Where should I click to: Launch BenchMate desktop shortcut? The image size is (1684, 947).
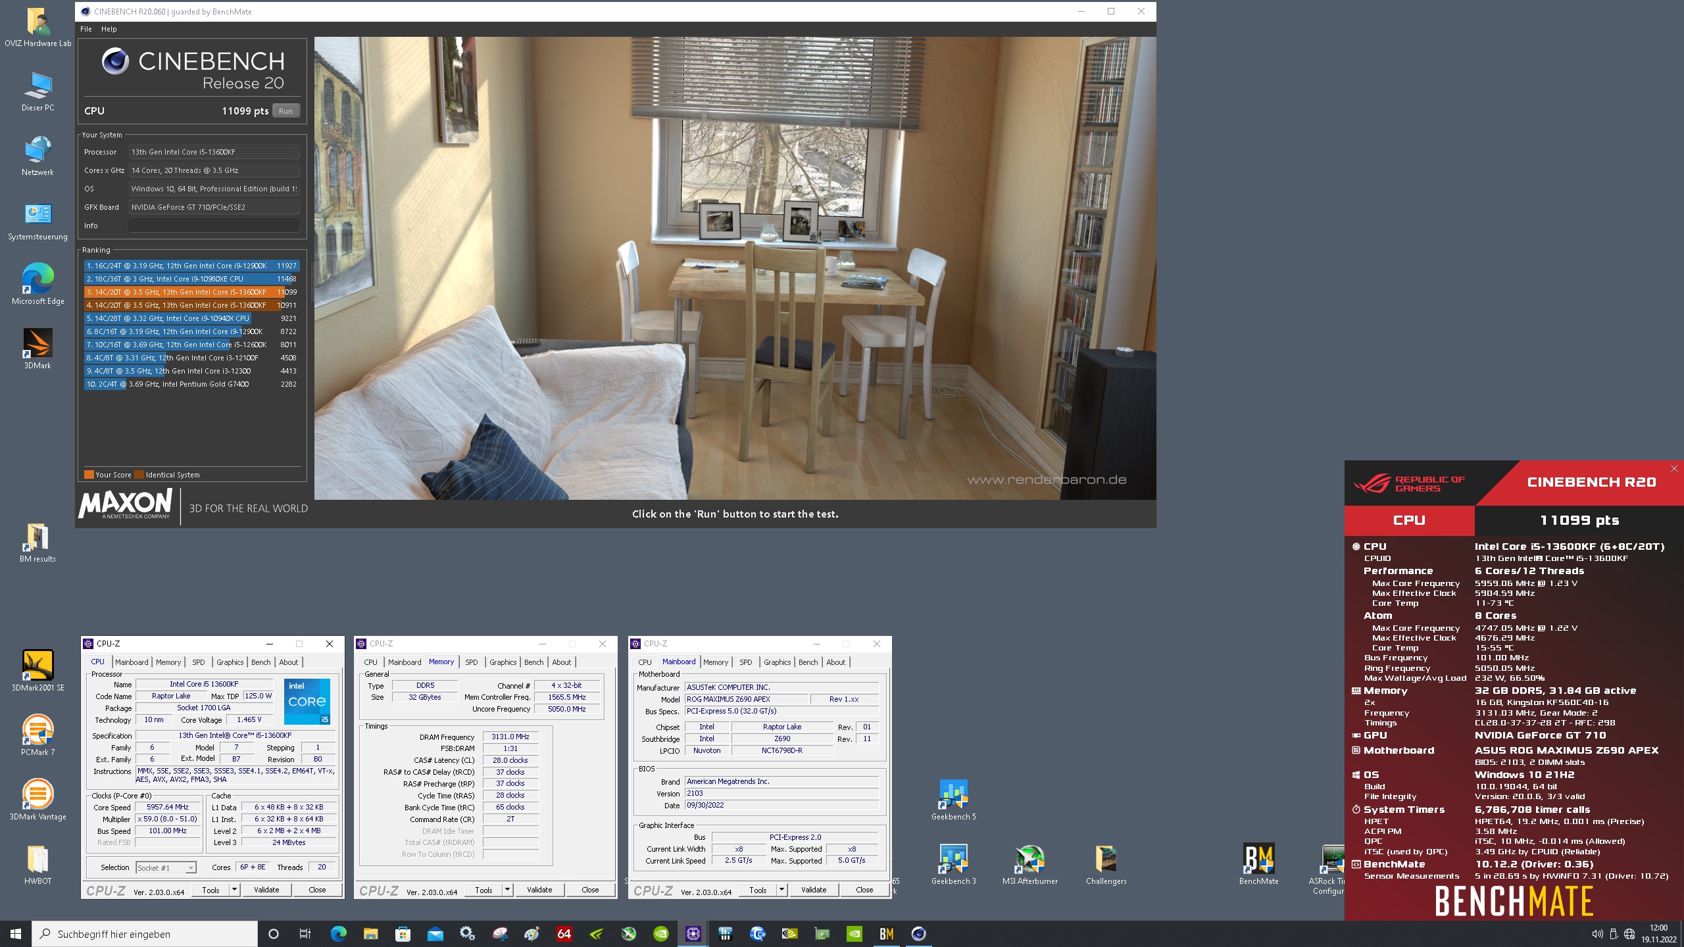click(1258, 865)
